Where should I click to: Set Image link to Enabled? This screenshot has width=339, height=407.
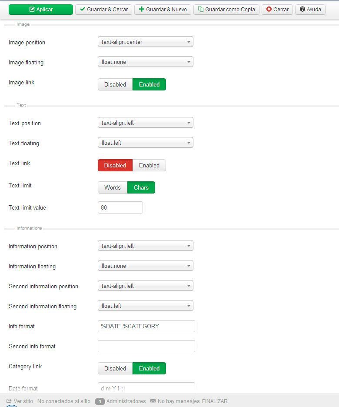pos(149,84)
